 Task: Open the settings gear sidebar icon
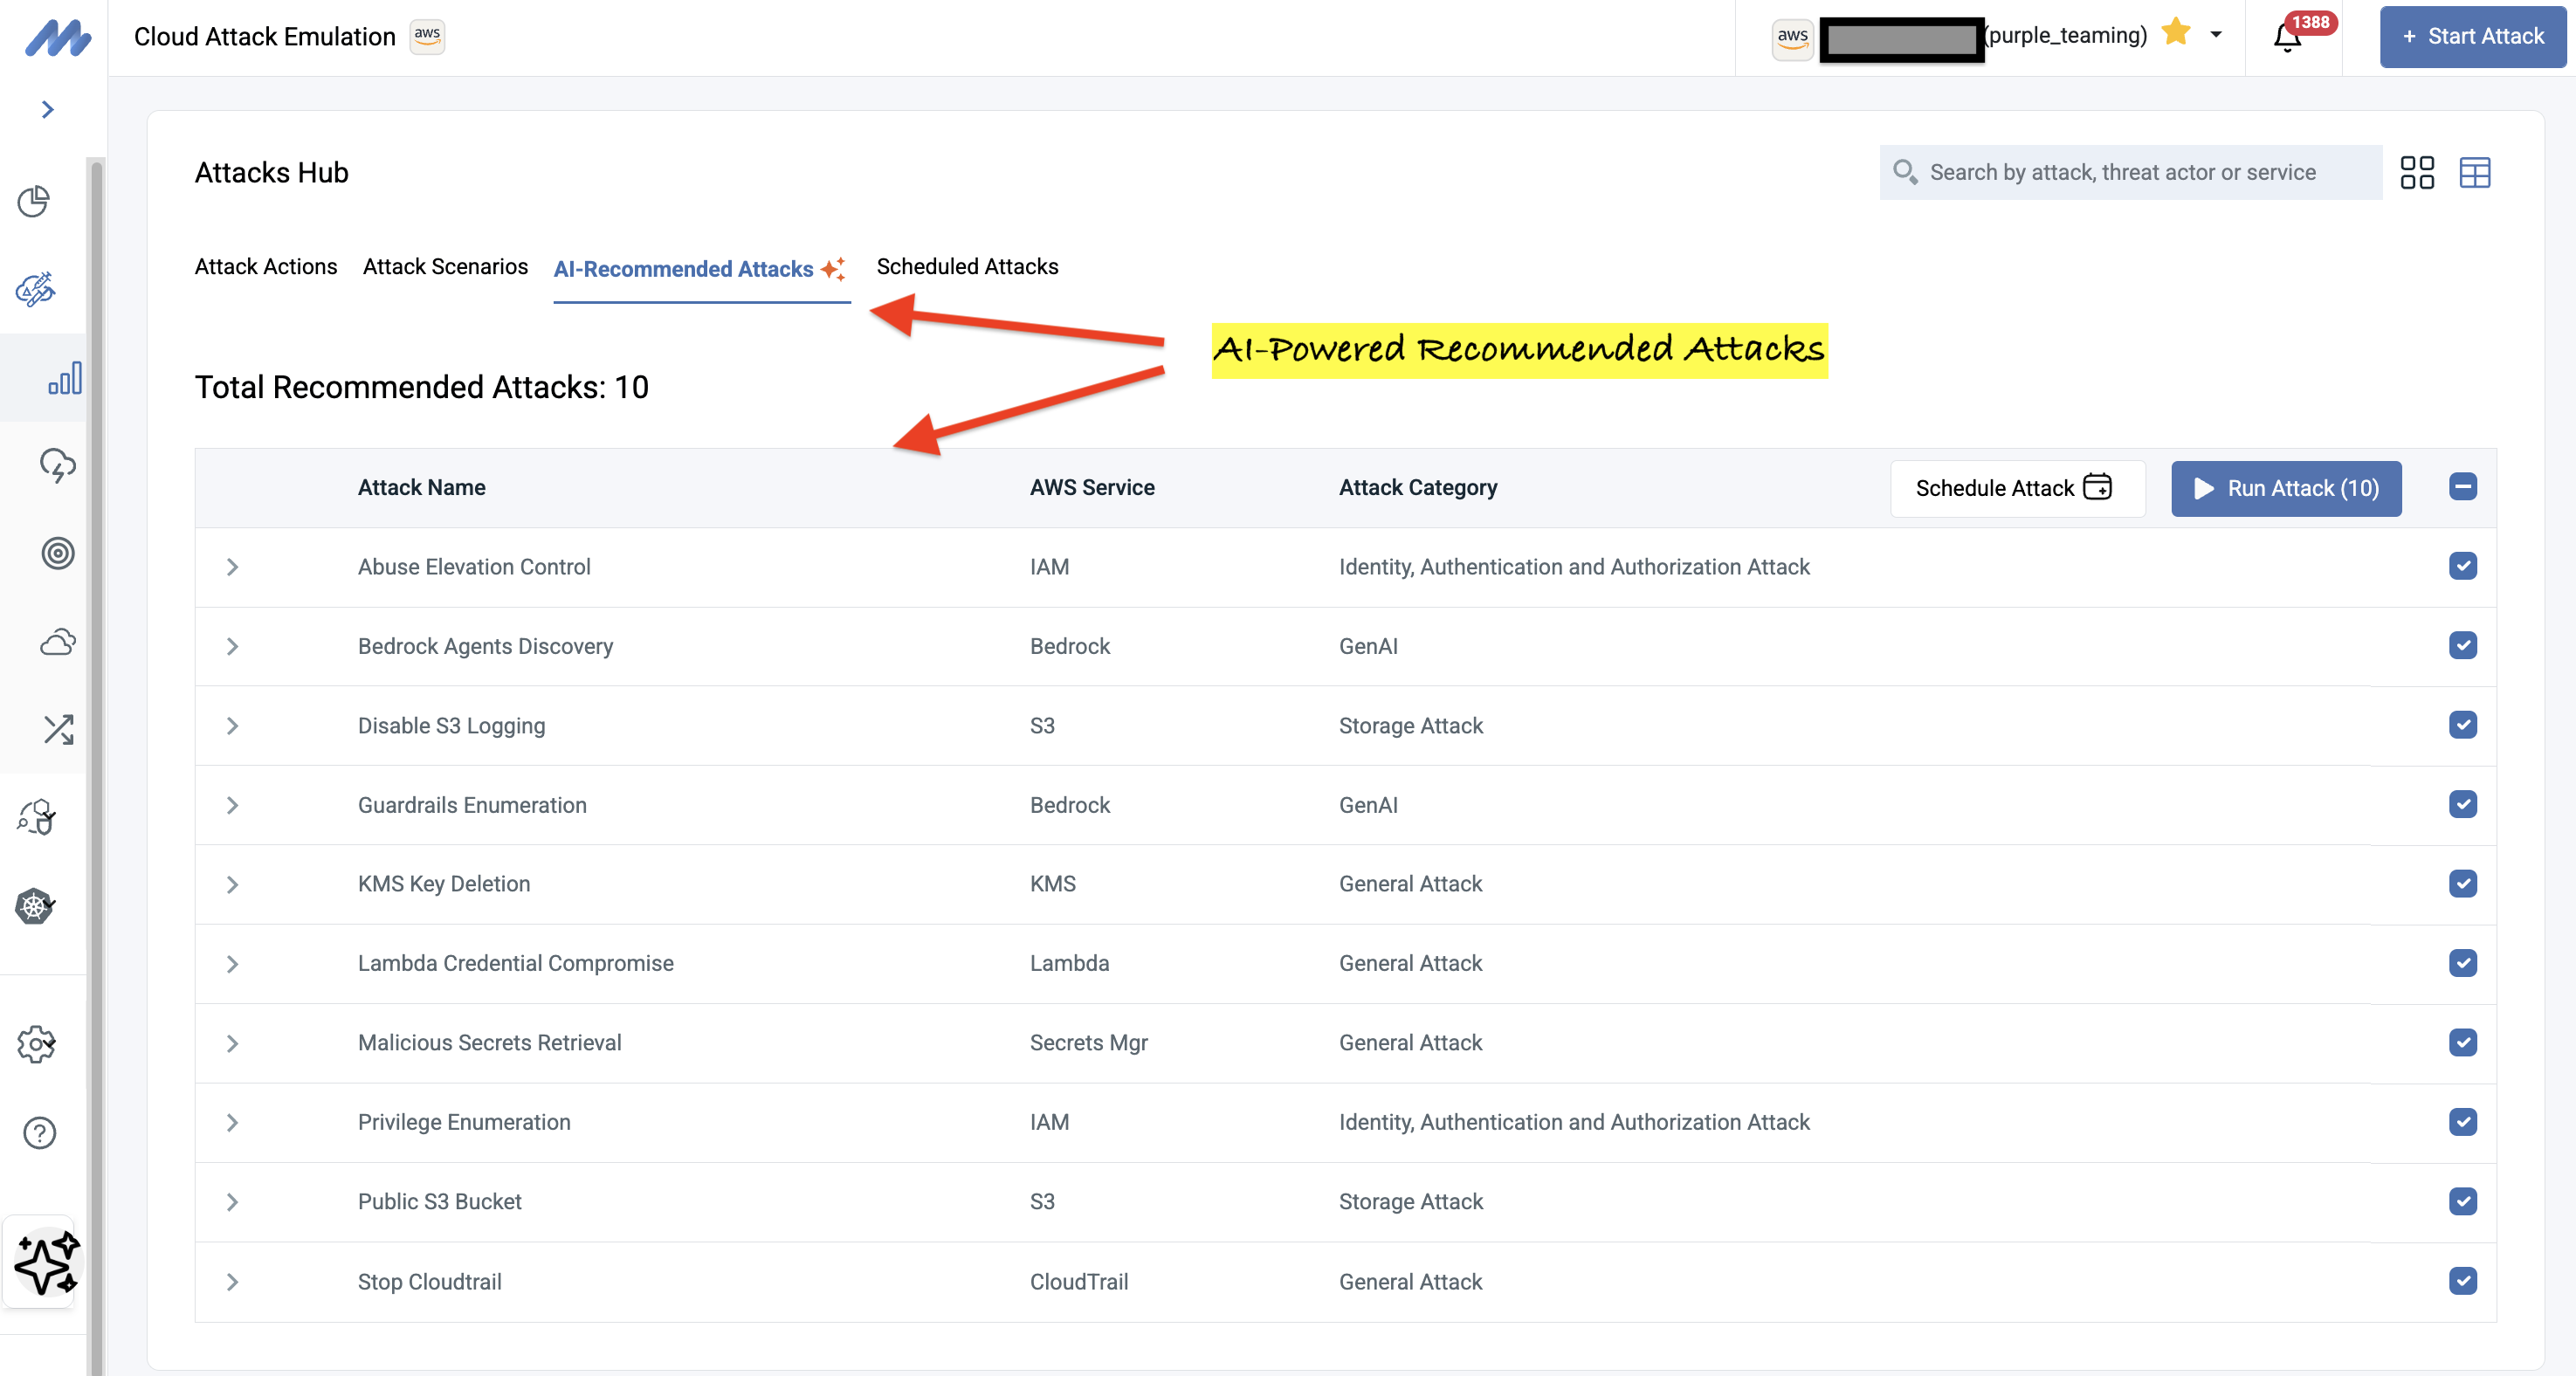(37, 1044)
